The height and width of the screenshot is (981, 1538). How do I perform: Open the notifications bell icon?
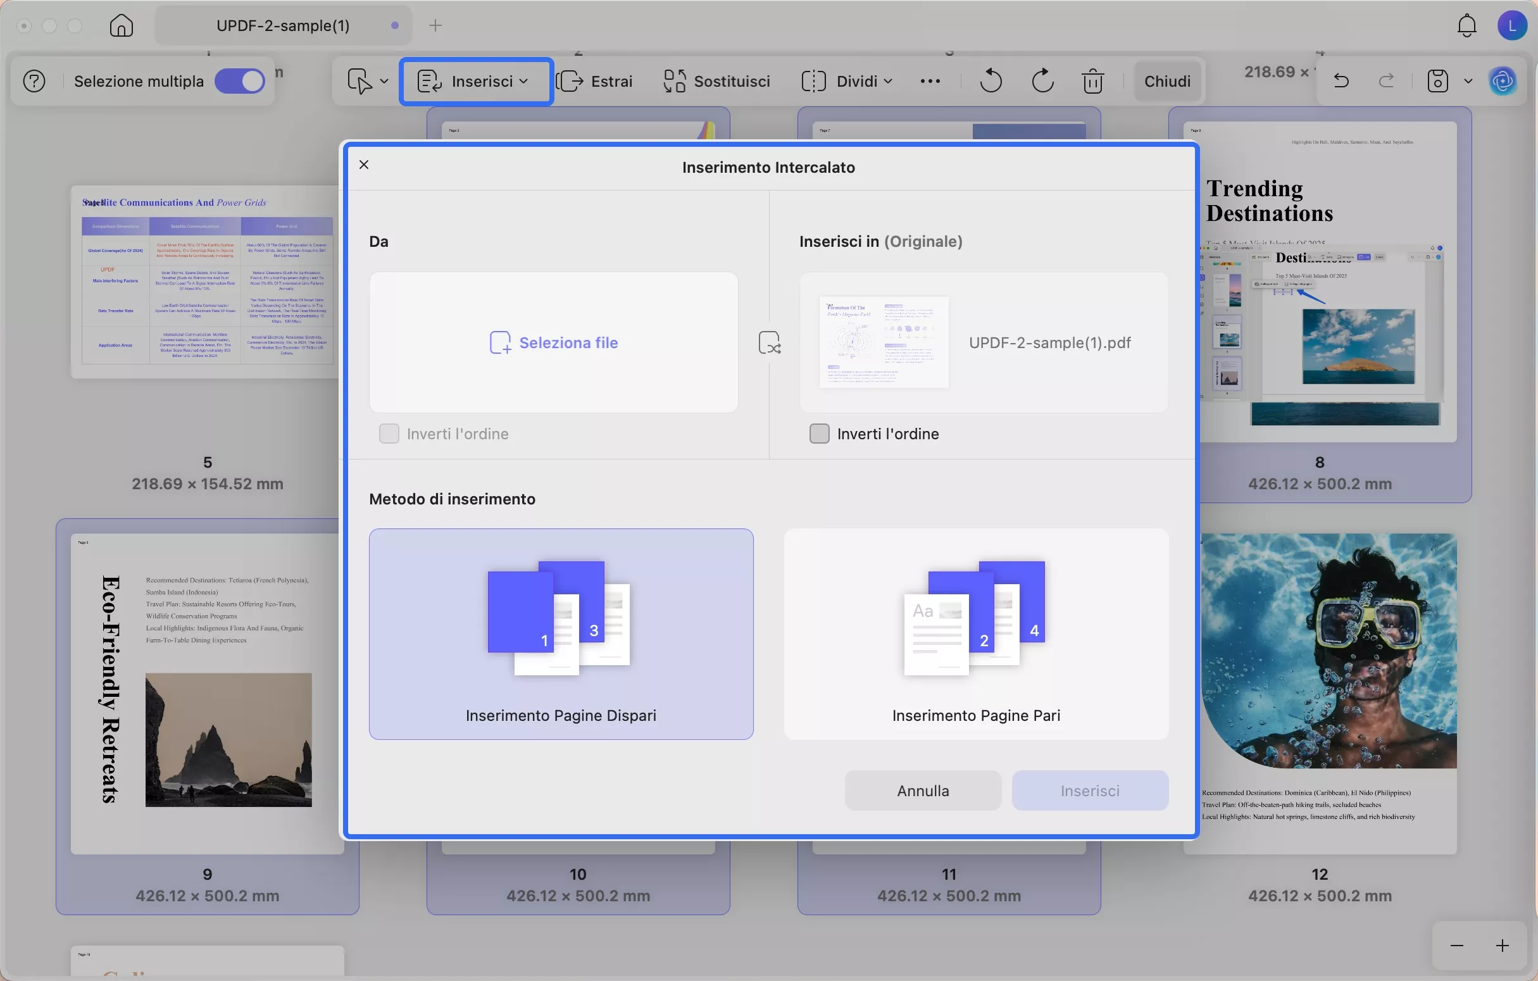click(1466, 25)
